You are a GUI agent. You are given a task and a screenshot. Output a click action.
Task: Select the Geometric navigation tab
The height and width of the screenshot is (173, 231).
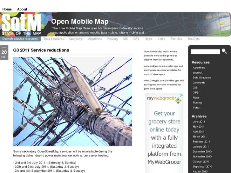pos(76,39)
